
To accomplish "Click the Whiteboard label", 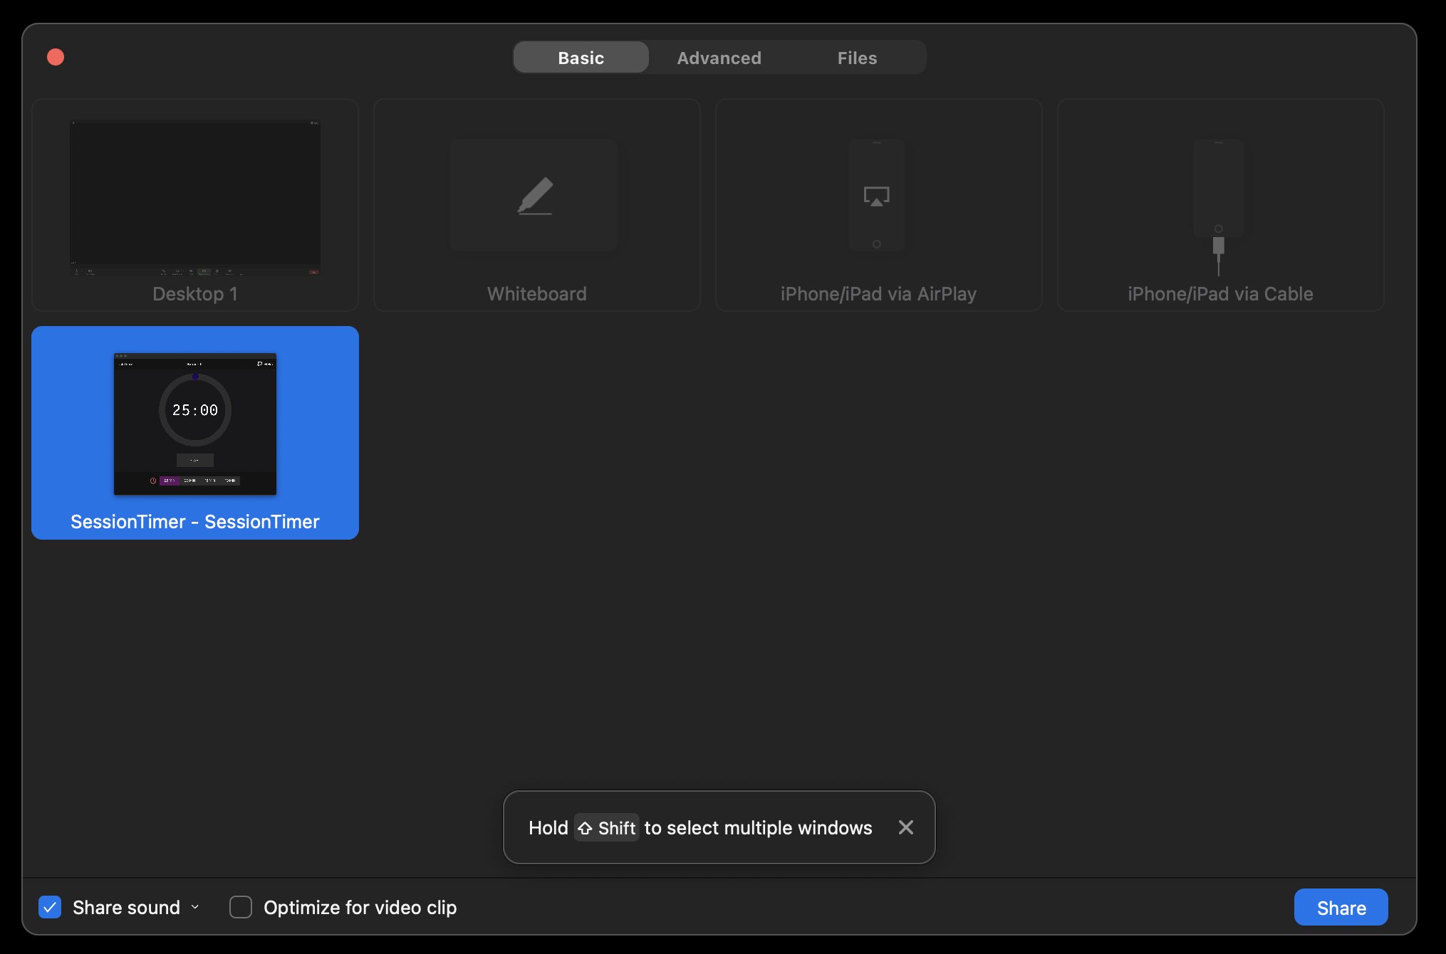I will click(536, 294).
